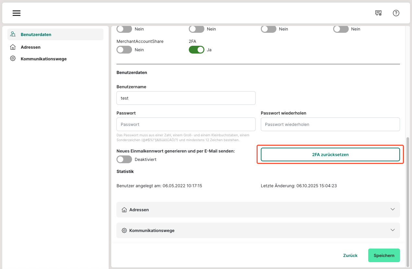Image resolution: width=412 pixels, height=269 pixels.
Task: Click the house icon in Adressen section
Action: coord(124,210)
